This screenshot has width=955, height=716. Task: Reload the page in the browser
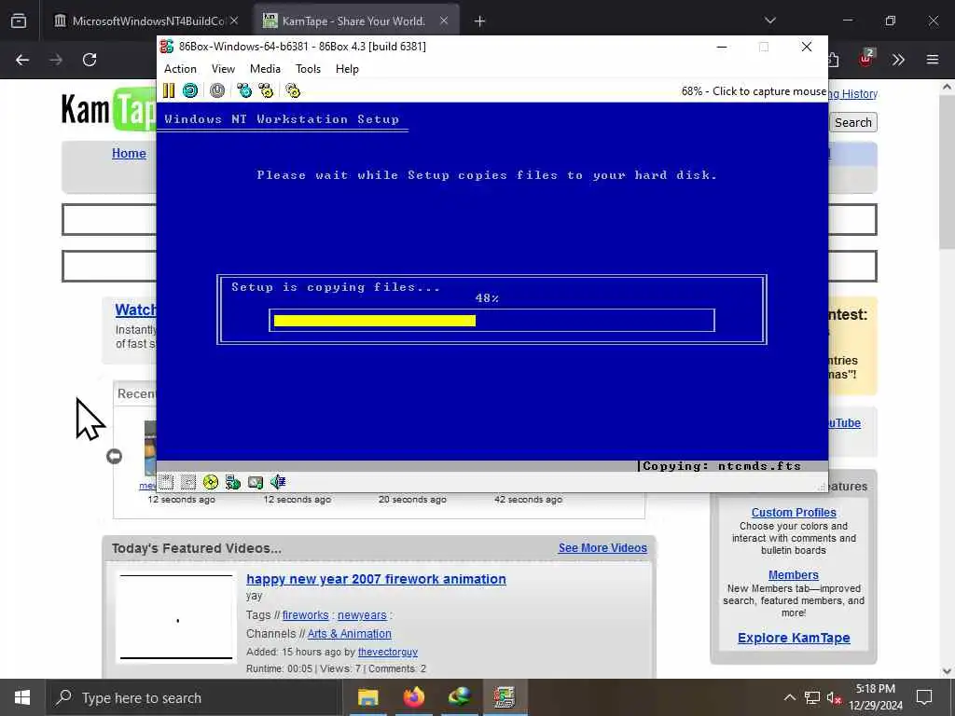click(x=90, y=60)
